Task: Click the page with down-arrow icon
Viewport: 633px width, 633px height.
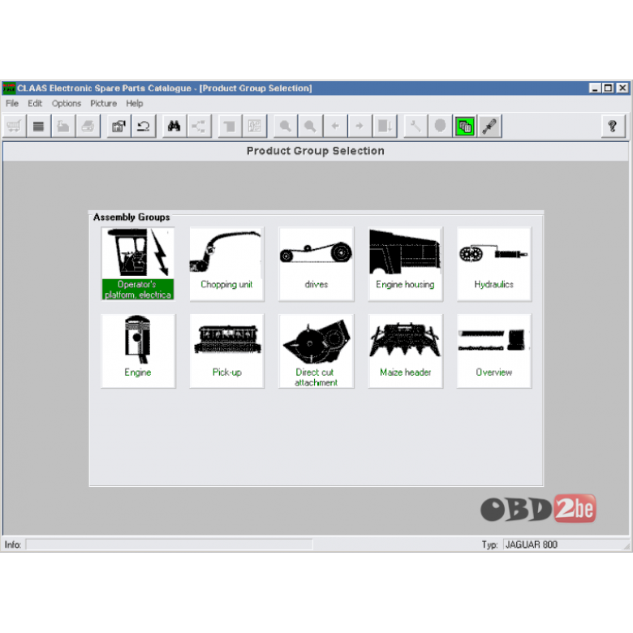Action: tap(385, 127)
